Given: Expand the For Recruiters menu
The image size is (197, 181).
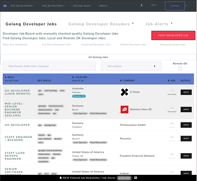Looking at the screenshot, I should click(x=53, y=6).
